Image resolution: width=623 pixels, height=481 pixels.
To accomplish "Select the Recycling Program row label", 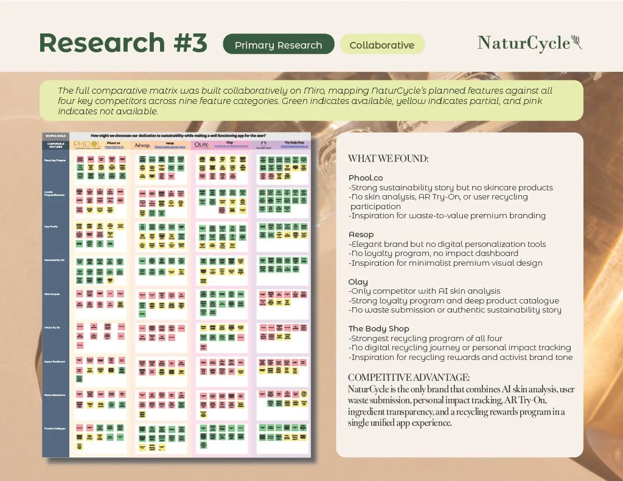I will tap(55, 160).
